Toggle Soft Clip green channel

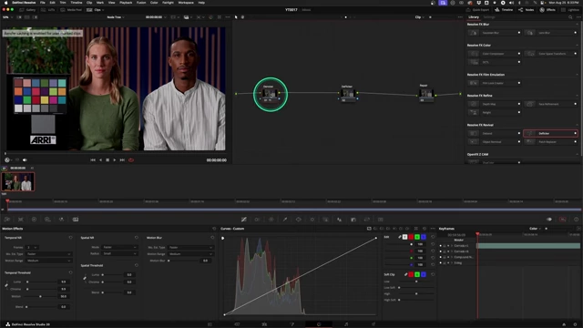pyautogui.click(x=417, y=274)
